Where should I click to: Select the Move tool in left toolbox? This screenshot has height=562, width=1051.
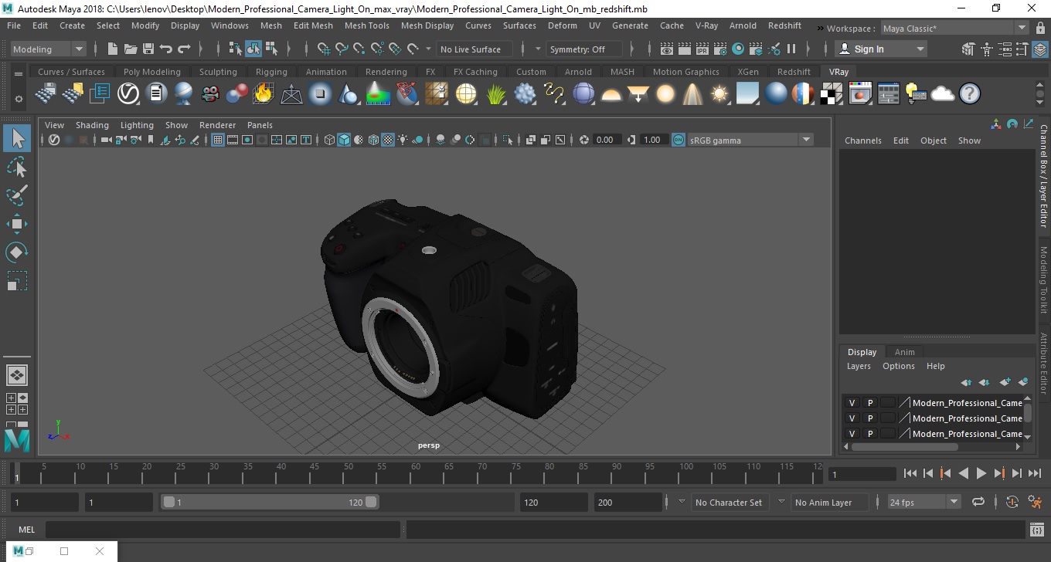17,224
